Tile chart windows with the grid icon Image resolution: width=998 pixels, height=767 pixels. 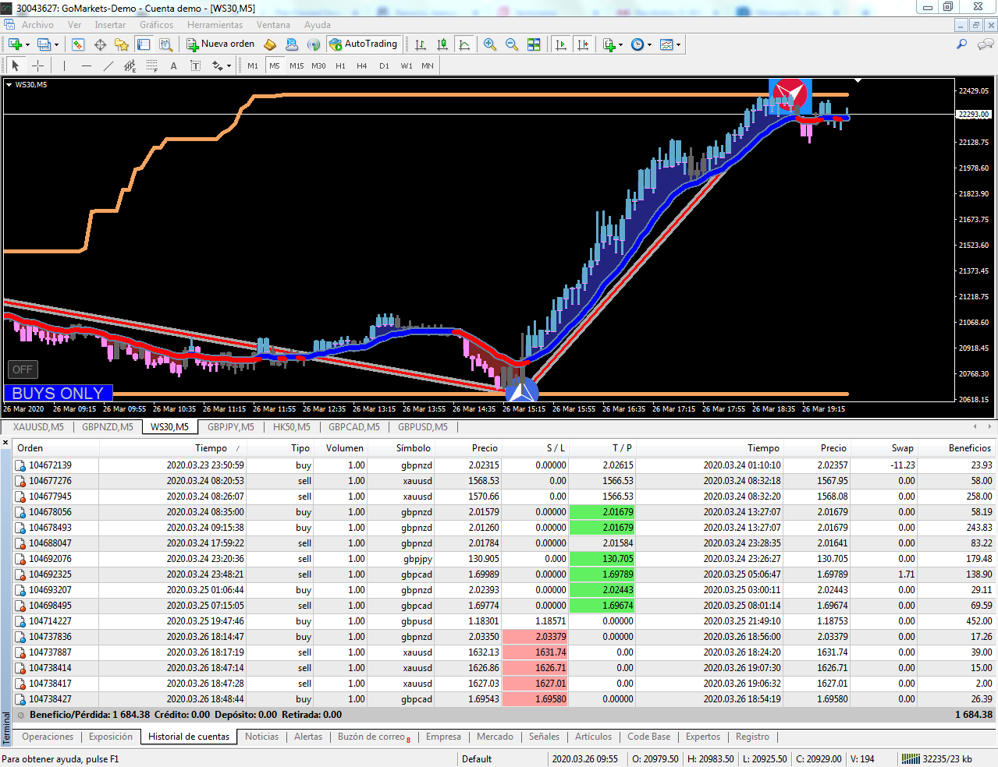pyautogui.click(x=534, y=44)
